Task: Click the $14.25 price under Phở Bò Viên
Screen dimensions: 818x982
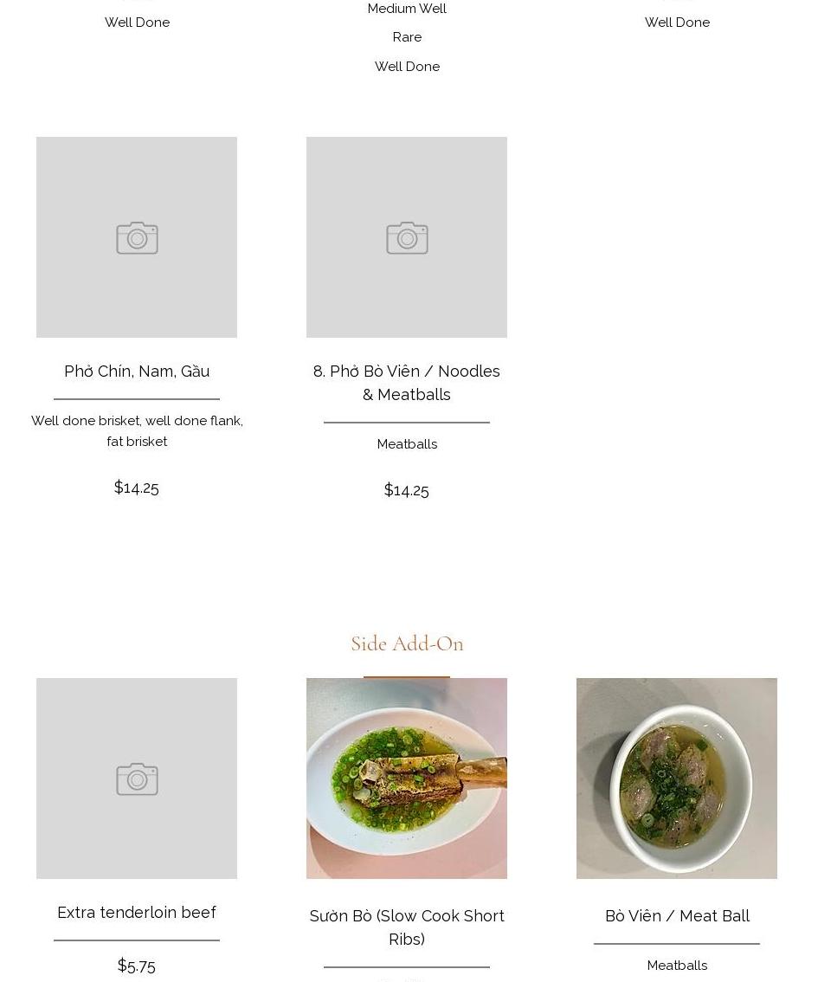Action: [x=407, y=490]
